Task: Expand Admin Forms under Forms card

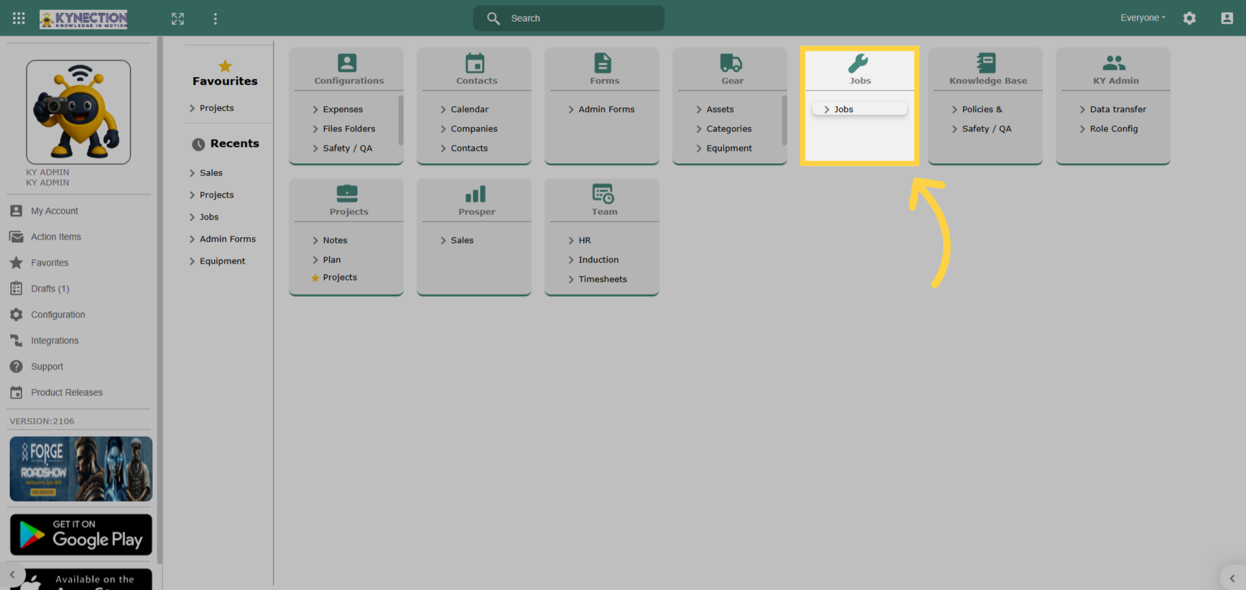Action: click(601, 109)
